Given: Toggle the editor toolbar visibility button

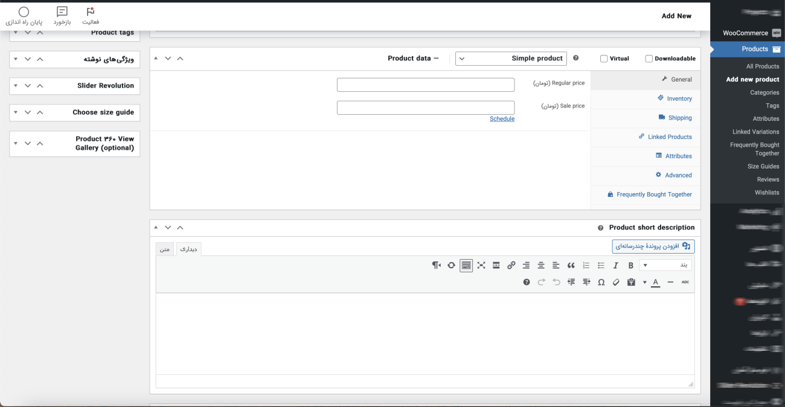Looking at the screenshot, I should pyautogui.click(x=466, y=266).
